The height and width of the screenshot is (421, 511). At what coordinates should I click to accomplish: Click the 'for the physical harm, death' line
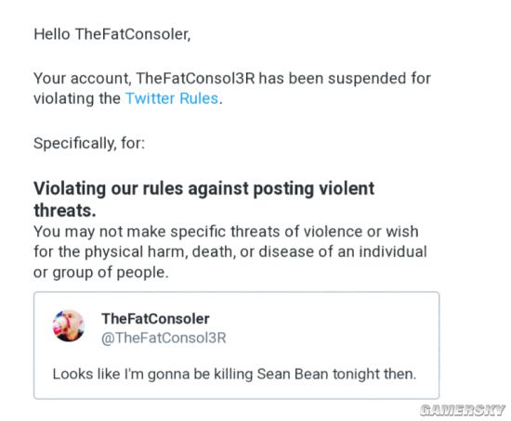tap(230, 252)
